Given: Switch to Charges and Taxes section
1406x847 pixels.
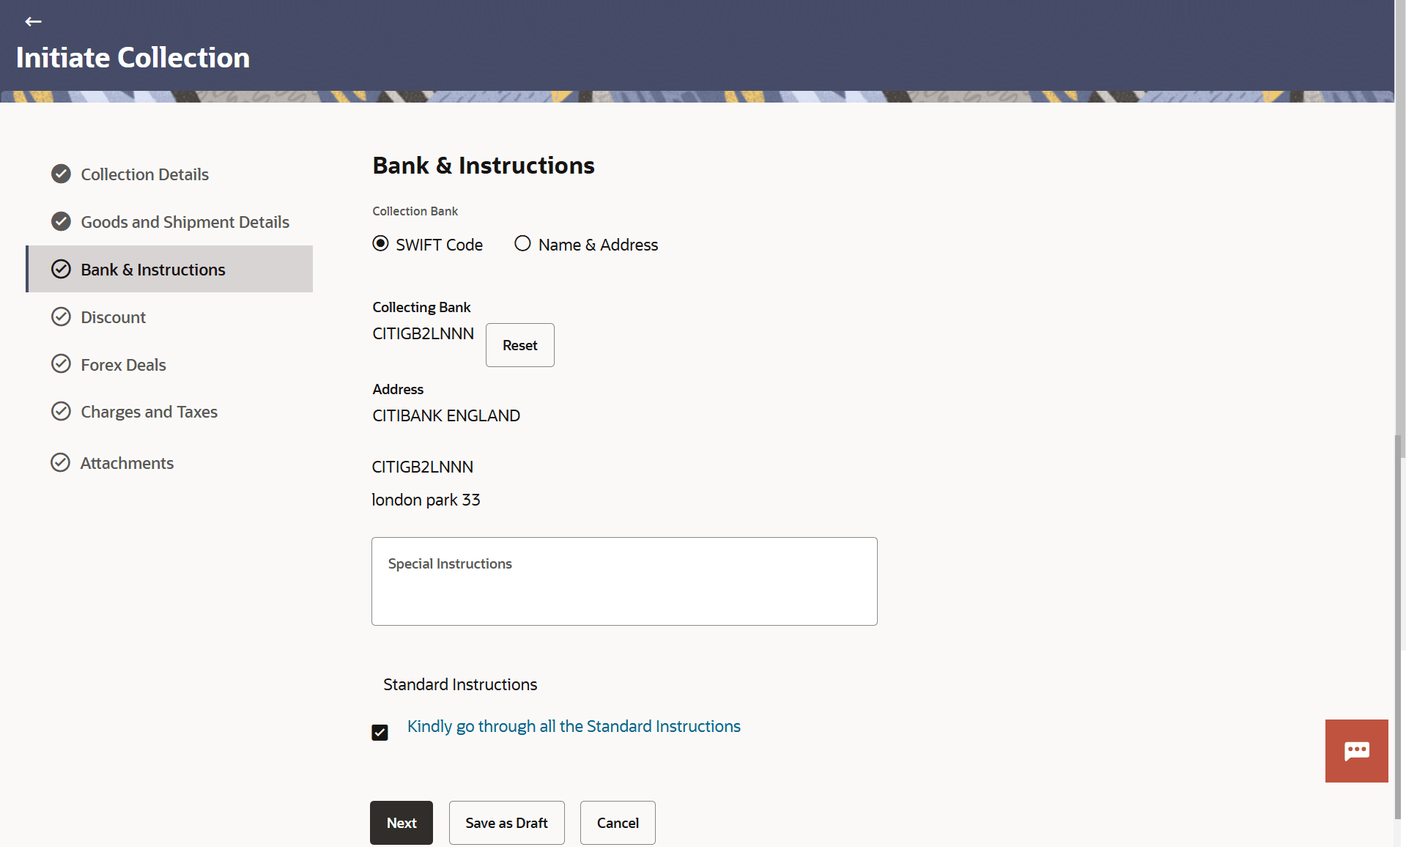Looking at the screenshot, I should pyautogui.click(x=149, y=412).
